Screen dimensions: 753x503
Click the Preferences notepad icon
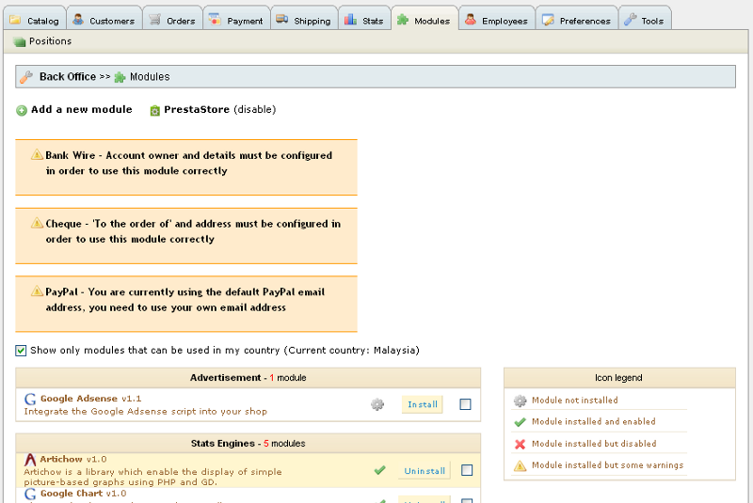[548, 20]
